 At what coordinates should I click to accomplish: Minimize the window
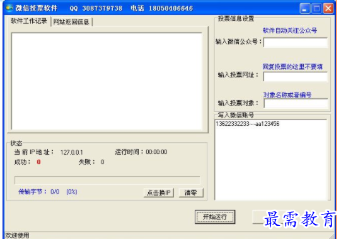[305, 8]
